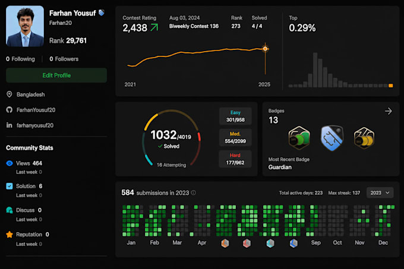Open the 2023 year dropdown
404x269 pixels.
(x=380, y=192)
